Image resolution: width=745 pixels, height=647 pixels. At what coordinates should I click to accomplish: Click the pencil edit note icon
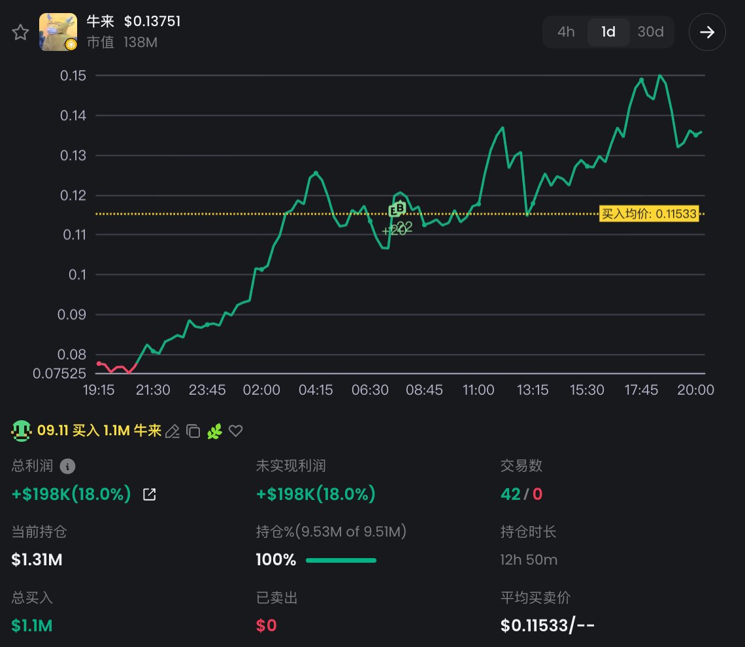[x=173, y=431]
